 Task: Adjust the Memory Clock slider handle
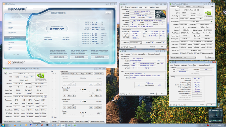pos(93,93)
